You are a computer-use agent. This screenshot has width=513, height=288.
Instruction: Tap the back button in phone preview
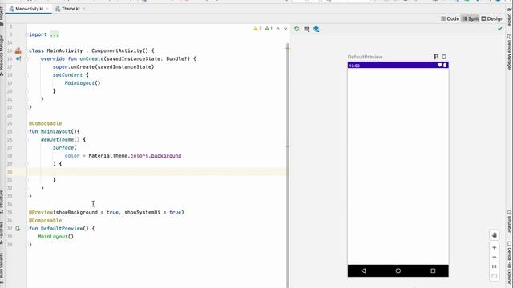click(363, 270)
